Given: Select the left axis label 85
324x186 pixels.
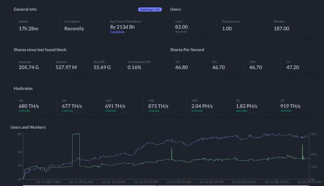Looking at the screenshot, I should [19, 134].
